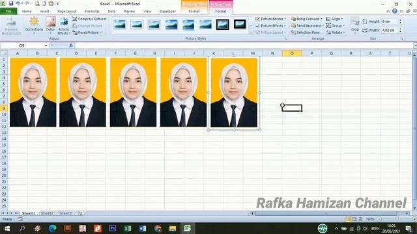The image size is (417, 234).
Task: Open File Explorer from taskbar
Action: (x=173, y=228)
